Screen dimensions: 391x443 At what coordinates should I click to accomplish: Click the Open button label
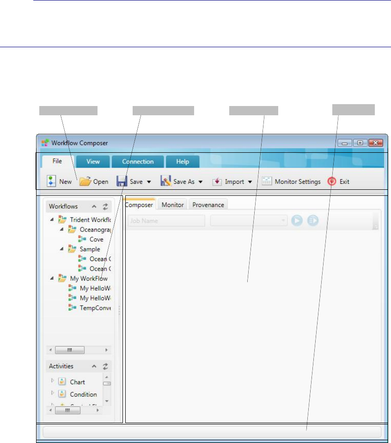click(101, 181)
